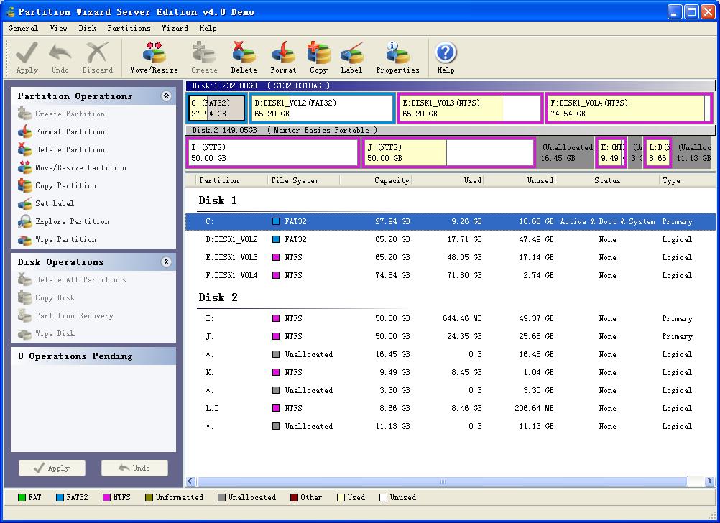Collapse the Disk Operations panel
The width and height of the screenshot is (720, 523).
point(167,262)
